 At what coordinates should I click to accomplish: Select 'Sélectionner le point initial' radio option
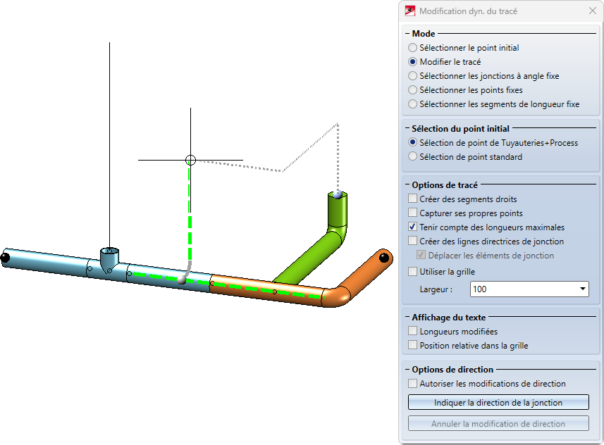click(412, 48)
